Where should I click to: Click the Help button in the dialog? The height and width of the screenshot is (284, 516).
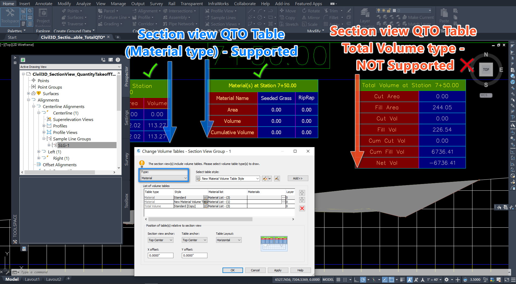[x=300, y=270]
